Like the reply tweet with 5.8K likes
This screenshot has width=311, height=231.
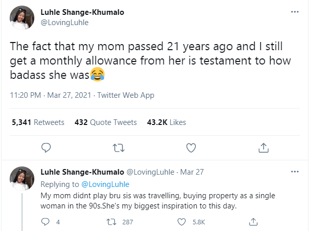(181, 222)
